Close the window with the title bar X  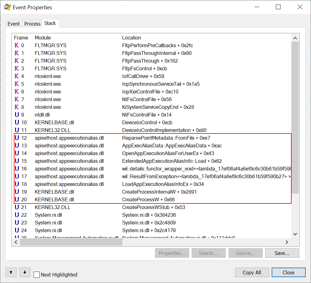click(300, 7)
